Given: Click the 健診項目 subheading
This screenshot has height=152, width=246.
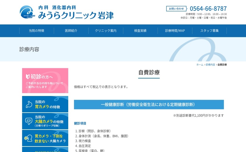Looking at the screenshot, I should pos(80,123).
